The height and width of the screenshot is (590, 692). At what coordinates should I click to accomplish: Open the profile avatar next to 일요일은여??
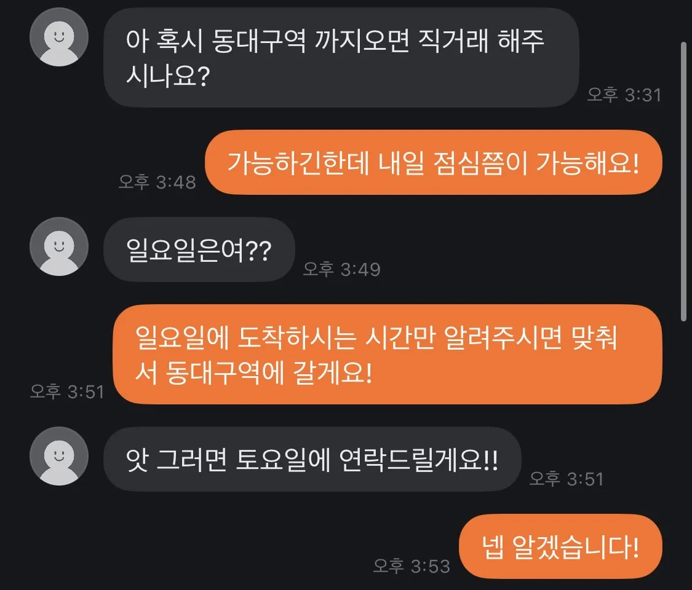(59, 246)
